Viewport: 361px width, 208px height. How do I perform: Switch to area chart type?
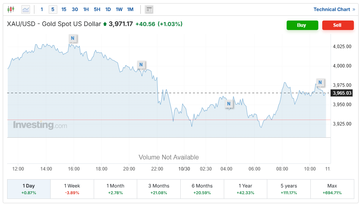tap(26, 9)
